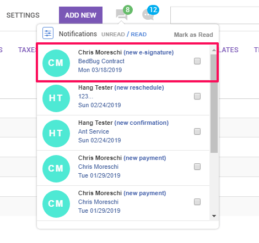Viewport: 259px width, 243px height.
Task: Tick the first new payment notification checkbox
Action: tap(197, 167)
